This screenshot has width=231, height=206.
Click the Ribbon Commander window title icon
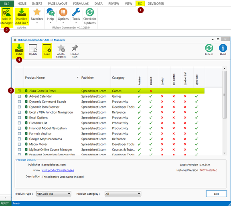tap(15, 40)
